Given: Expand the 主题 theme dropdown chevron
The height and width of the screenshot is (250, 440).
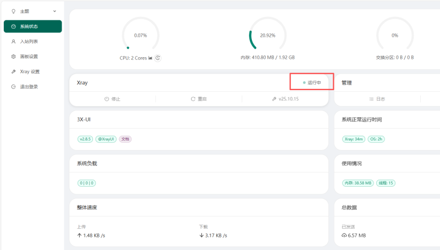Looking at the screenshot, I should [x=54, y=11].
